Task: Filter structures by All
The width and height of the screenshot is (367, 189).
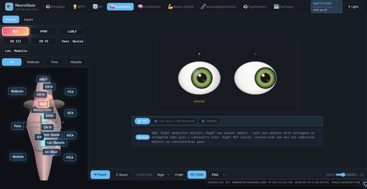Action: (x=12, y=62)
